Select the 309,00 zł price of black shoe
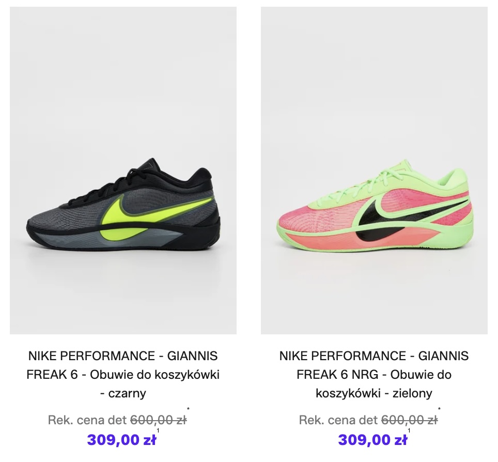The width and height of the screenshot is (498, 462). [x=121, y=440]
